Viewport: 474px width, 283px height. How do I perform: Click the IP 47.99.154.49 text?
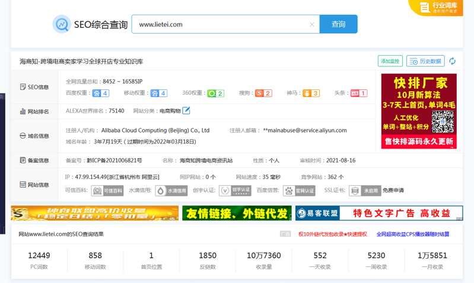117,177
